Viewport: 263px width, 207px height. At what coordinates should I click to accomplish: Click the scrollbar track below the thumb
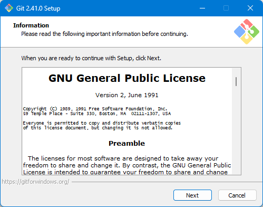[x=236, y=130]
